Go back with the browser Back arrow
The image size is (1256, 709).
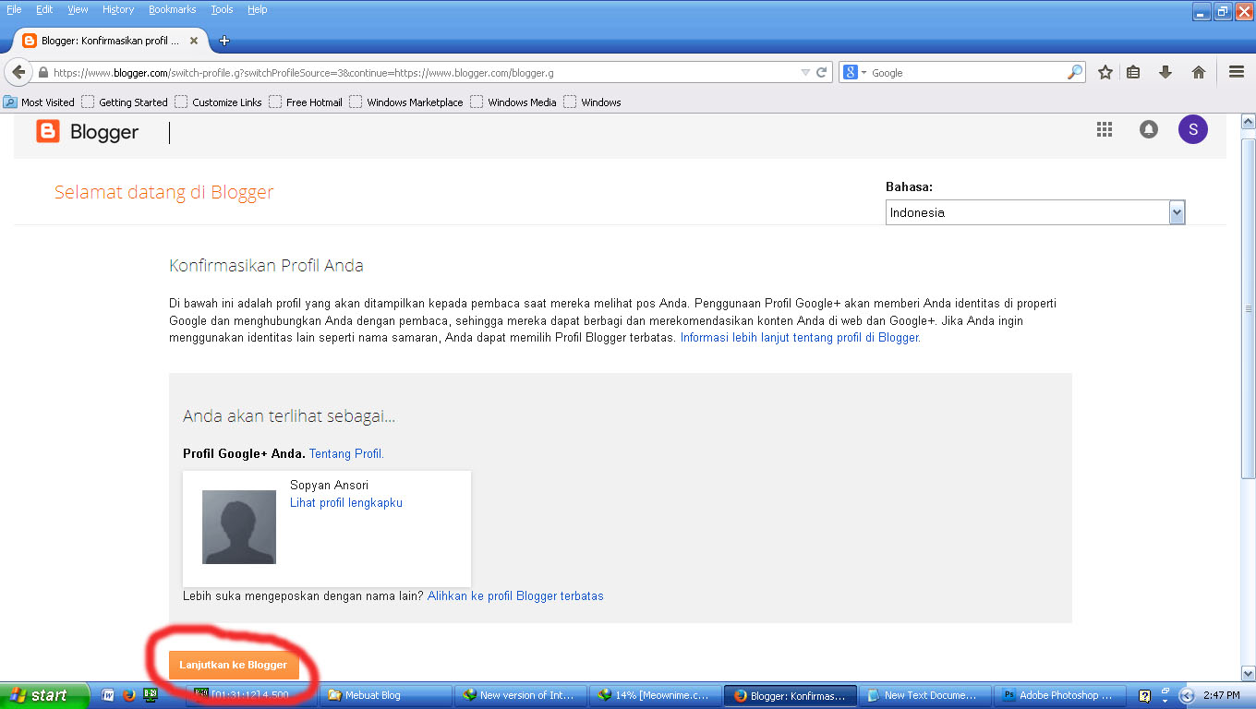18,72
